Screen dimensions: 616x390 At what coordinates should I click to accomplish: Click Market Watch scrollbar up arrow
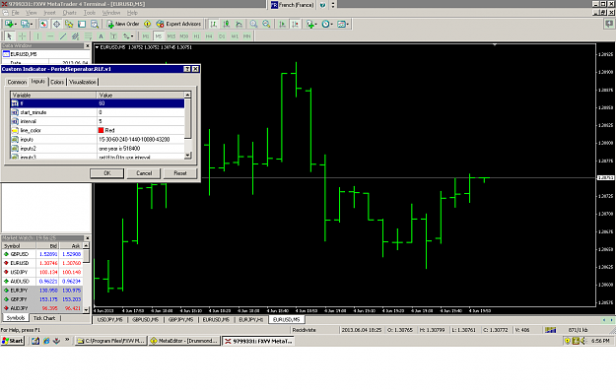click(86, 246)
